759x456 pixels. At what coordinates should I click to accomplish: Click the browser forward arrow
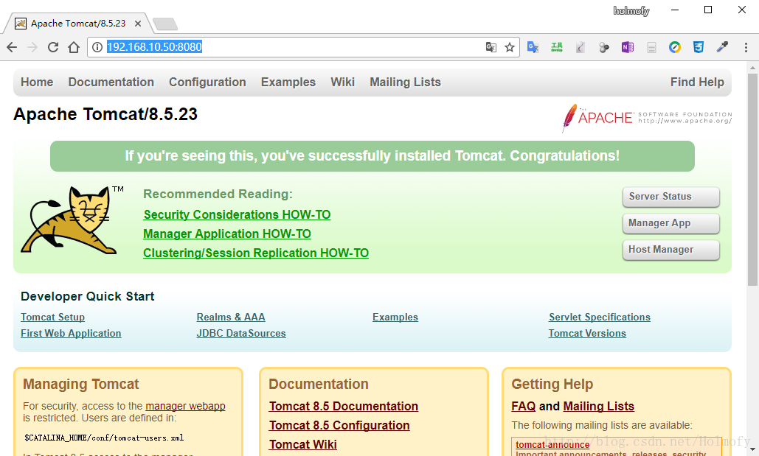click(x=32, y=47)
